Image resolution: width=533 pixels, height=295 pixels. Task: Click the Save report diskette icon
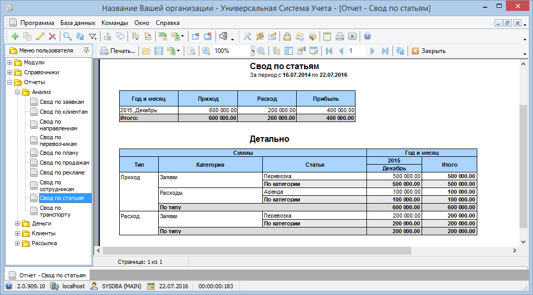click(x=159, y=51)
